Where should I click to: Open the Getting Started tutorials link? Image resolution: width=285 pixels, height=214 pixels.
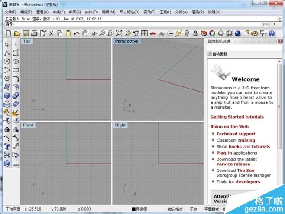pyautogui.click(x=237, y=117)
